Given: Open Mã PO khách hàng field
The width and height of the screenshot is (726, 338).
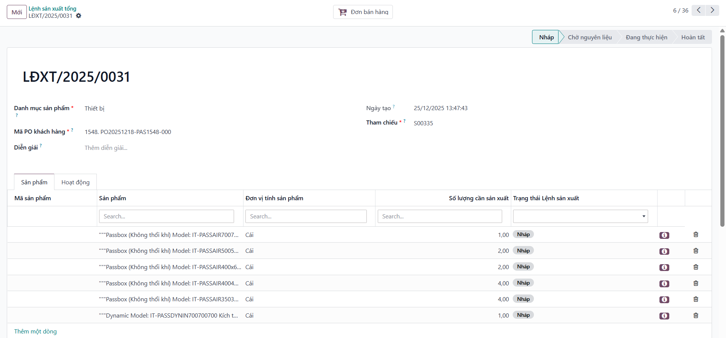Looking at the screenshot, I should coord(128,132).
